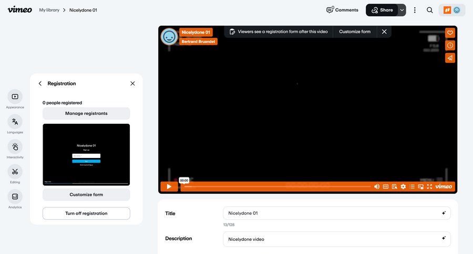
Task: Click the Description input field
Action: click(337, 239)
